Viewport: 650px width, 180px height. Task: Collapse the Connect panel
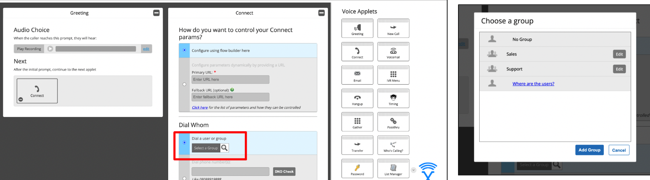(321, 13)
